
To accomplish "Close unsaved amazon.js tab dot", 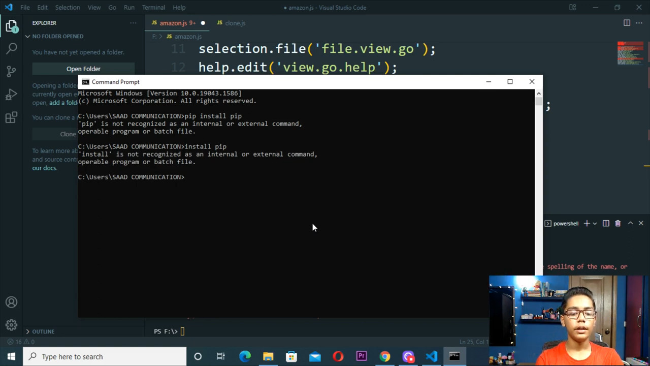I will tap(203, 23).
